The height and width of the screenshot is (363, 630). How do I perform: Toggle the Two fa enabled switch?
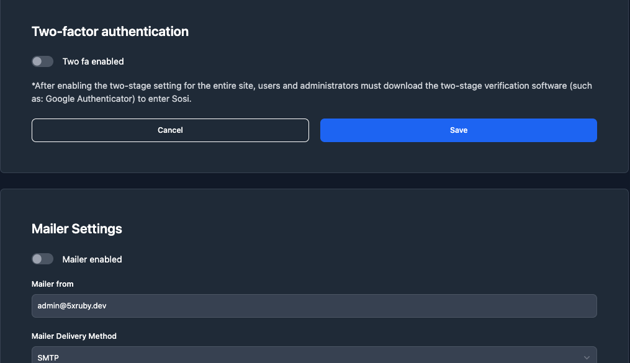[x=43, y=61]
